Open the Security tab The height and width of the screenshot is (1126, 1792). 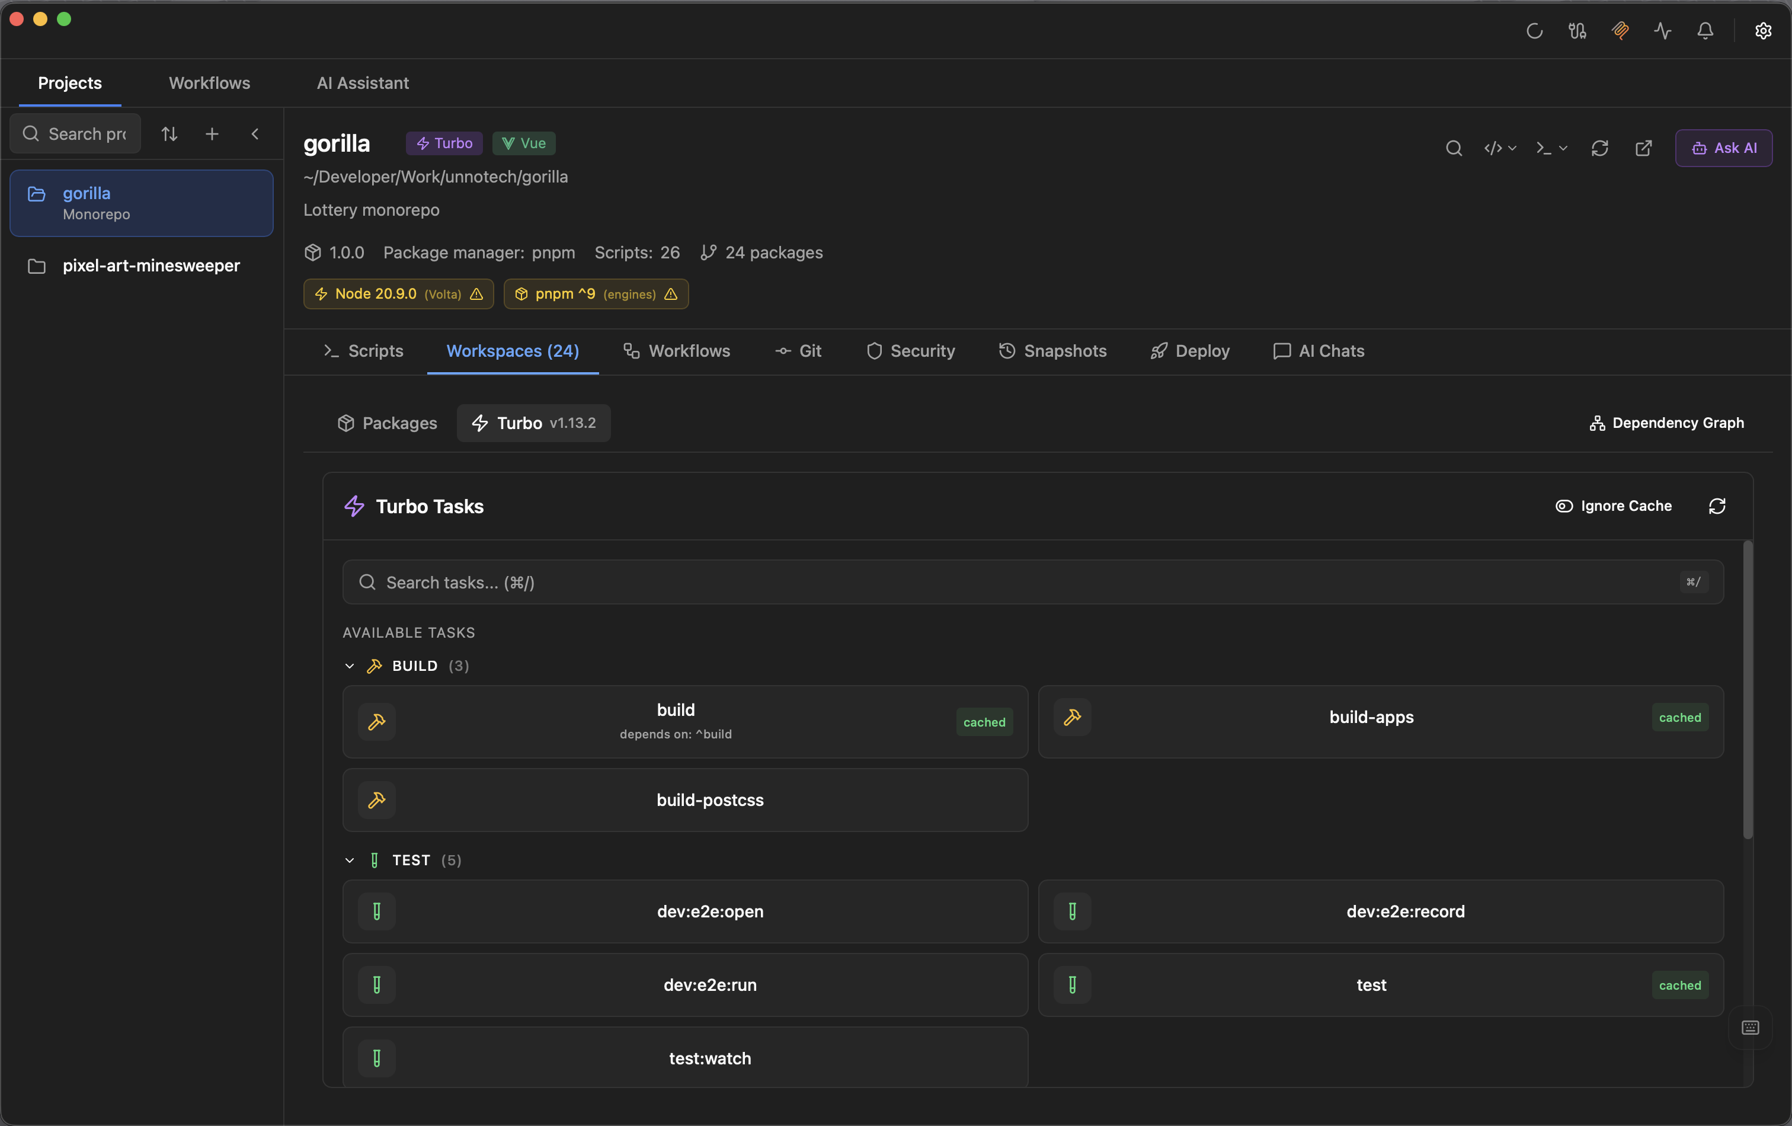(x=910, y=351)
